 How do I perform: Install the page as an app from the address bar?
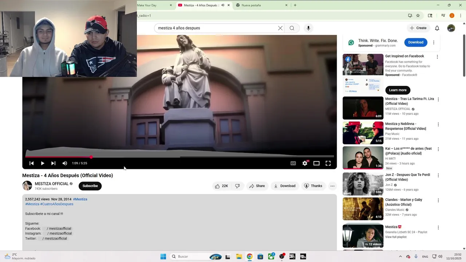point(410,16)
